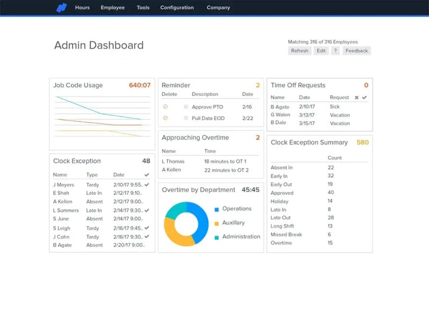
Task: Switch to the Hours section
Action: (x=82, y=7)
